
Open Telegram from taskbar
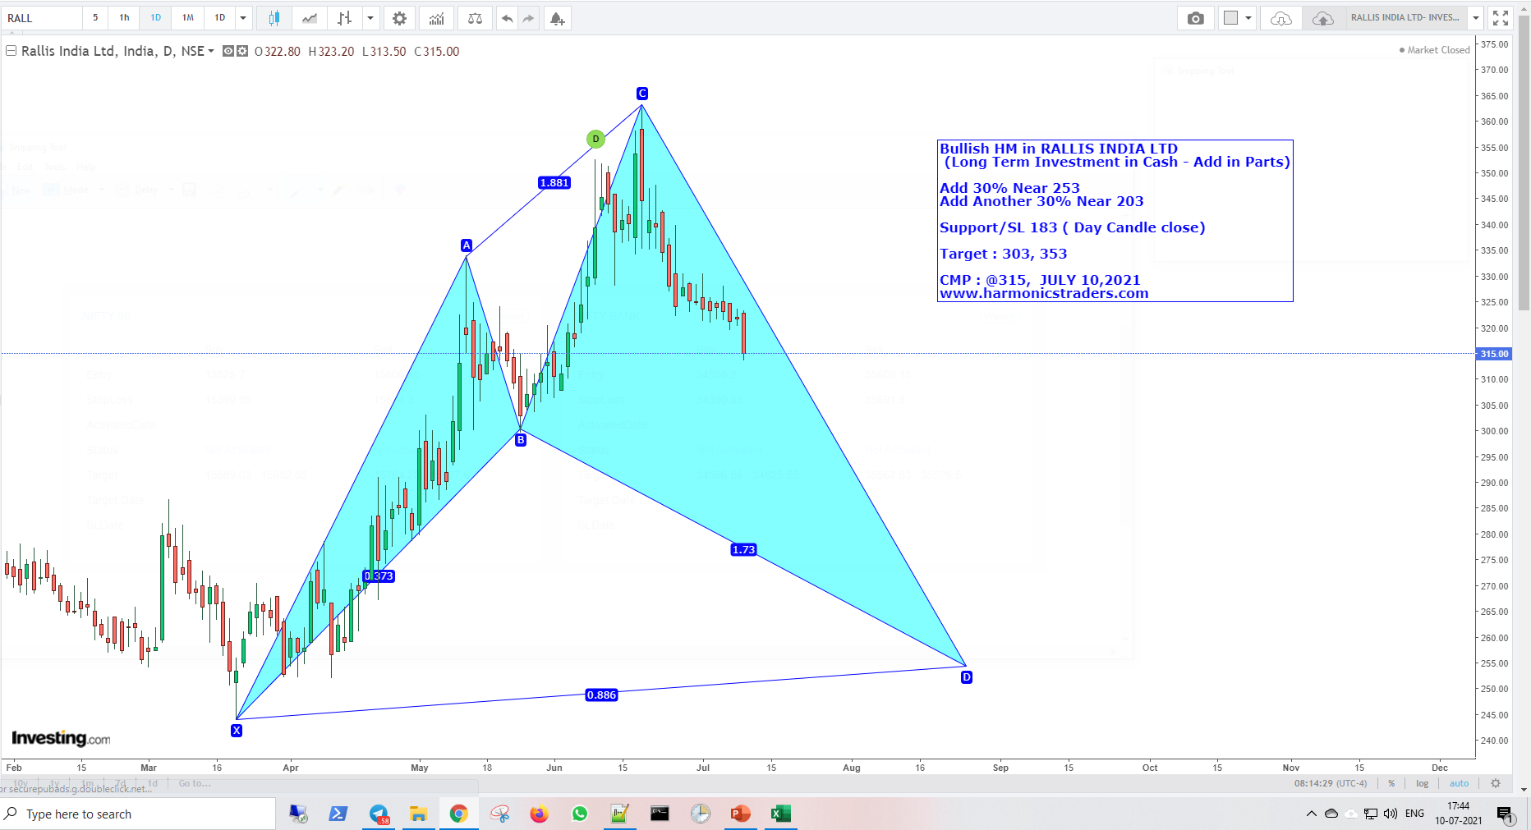[x=379, y=814]
